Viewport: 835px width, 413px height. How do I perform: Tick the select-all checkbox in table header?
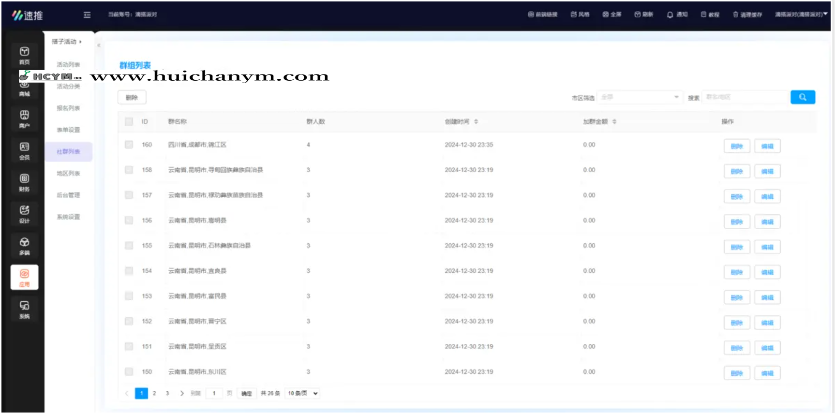click(x=129, y=121)
